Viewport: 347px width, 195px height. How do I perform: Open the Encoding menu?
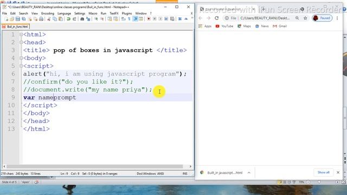[x=48, y=14]
